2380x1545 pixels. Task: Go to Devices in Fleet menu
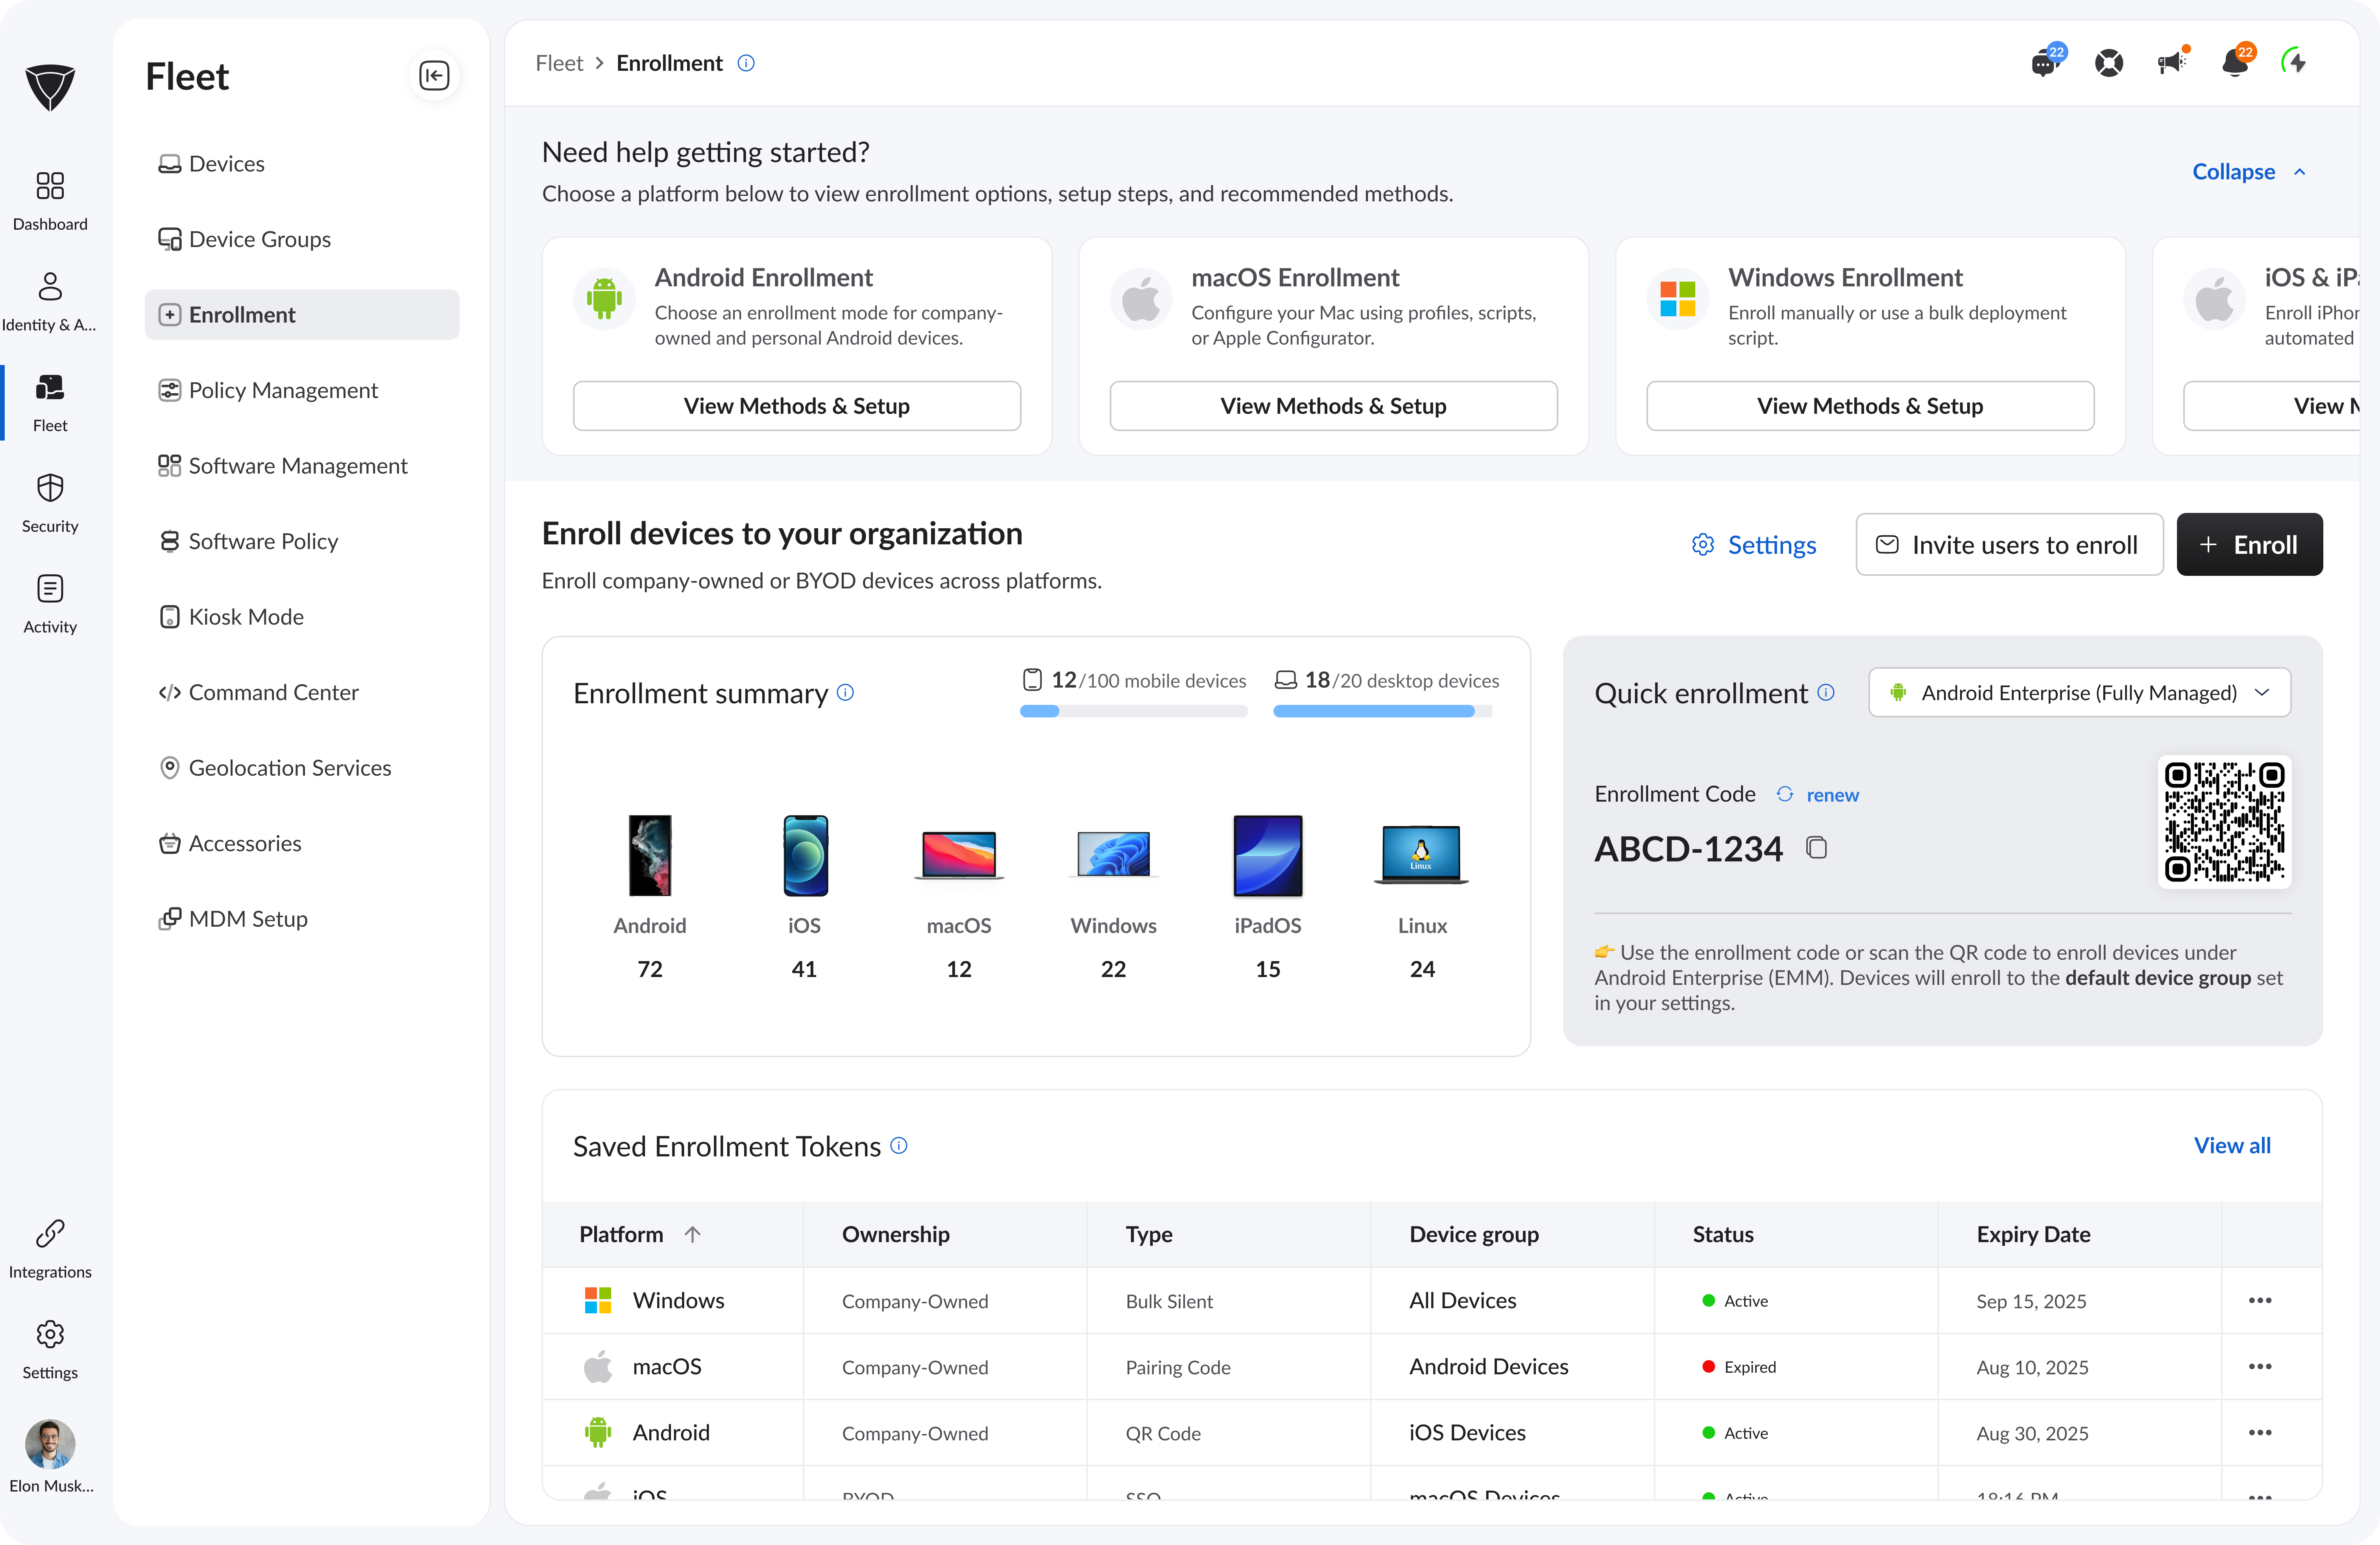[x=301, y=164]
